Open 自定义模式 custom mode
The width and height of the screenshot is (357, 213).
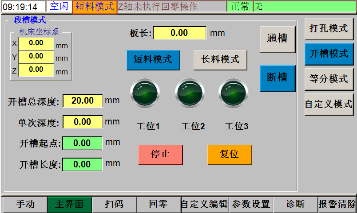tap(329, 105)
